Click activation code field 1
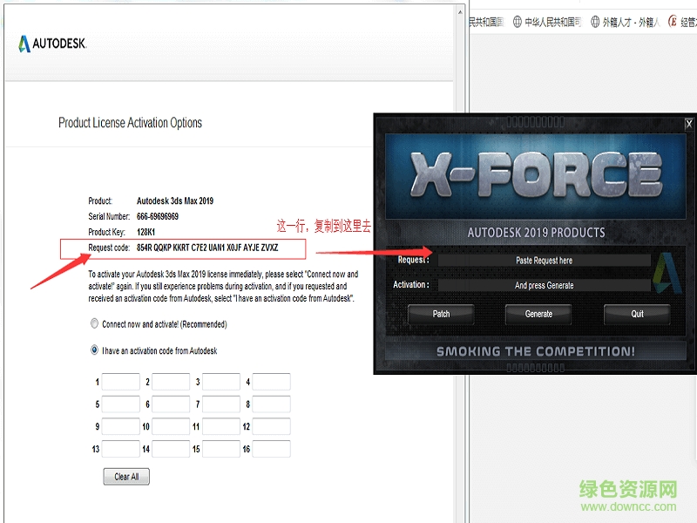The image size is (697, 523). click(121, 382)
